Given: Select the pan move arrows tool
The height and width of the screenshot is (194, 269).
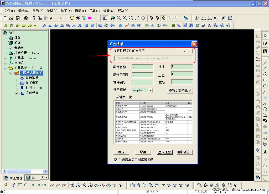Looking at the screenshot, I should (143, 18).
